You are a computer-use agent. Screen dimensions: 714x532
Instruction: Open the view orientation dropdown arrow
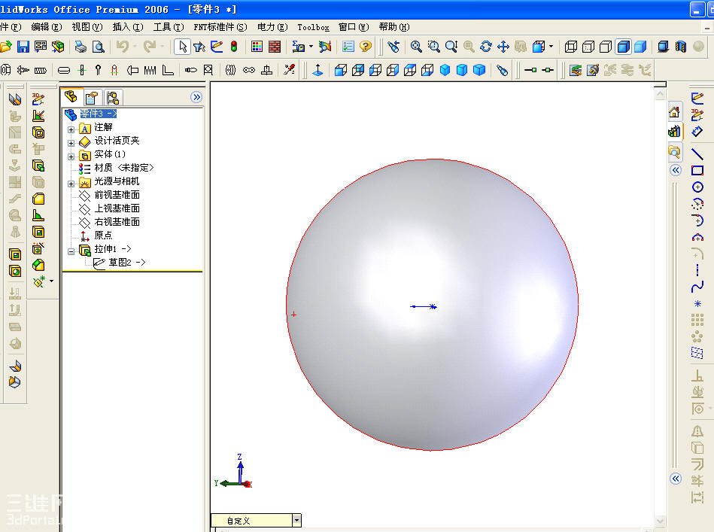coord(551,47)
